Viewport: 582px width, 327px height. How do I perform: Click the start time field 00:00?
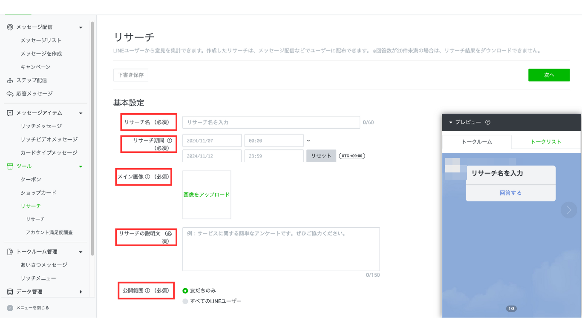(x=274, y=141)
